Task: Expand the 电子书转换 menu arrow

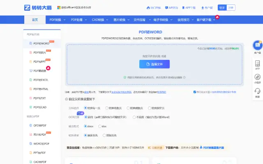Action: click(171, 20)
